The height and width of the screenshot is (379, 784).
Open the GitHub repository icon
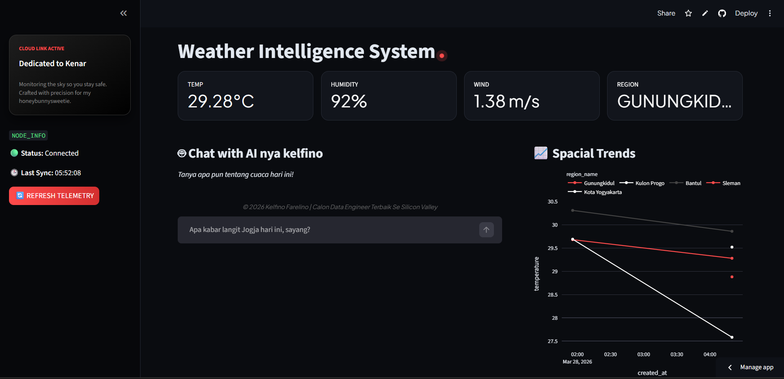pos(722,13)
